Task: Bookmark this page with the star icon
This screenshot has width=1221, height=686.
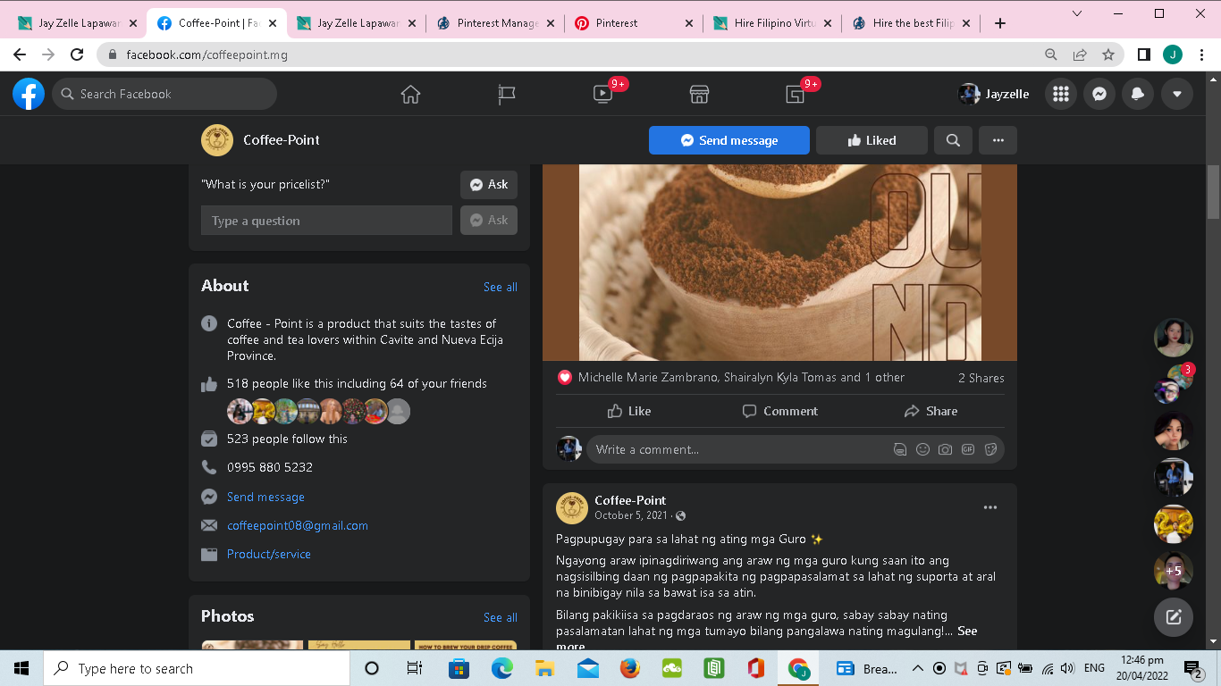Action: click(1108, 54)
